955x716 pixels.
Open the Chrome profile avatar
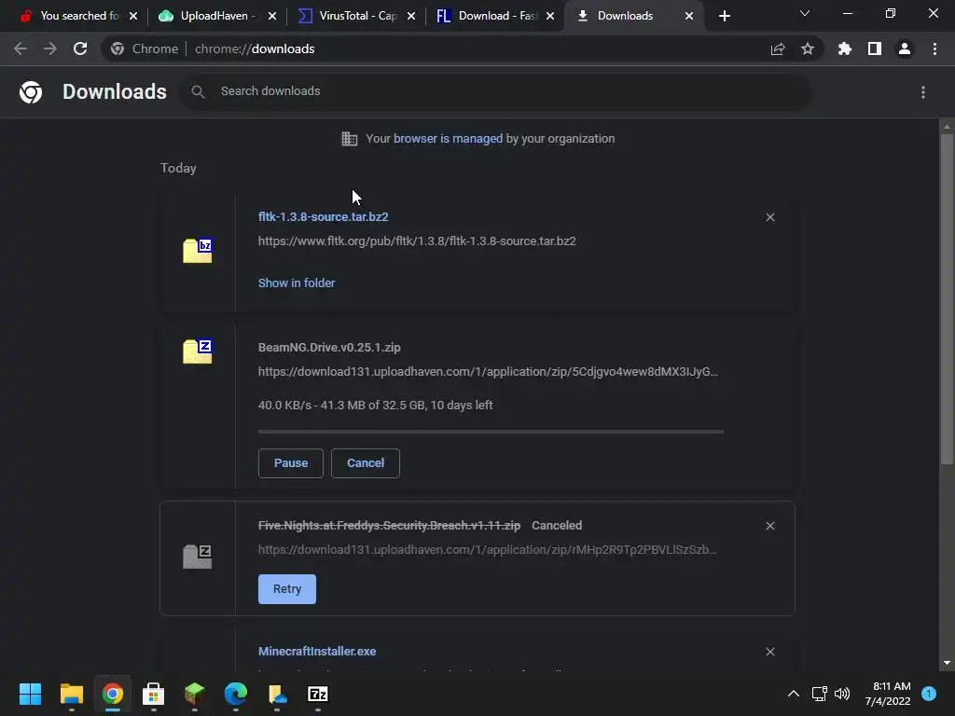coord(905,48)
